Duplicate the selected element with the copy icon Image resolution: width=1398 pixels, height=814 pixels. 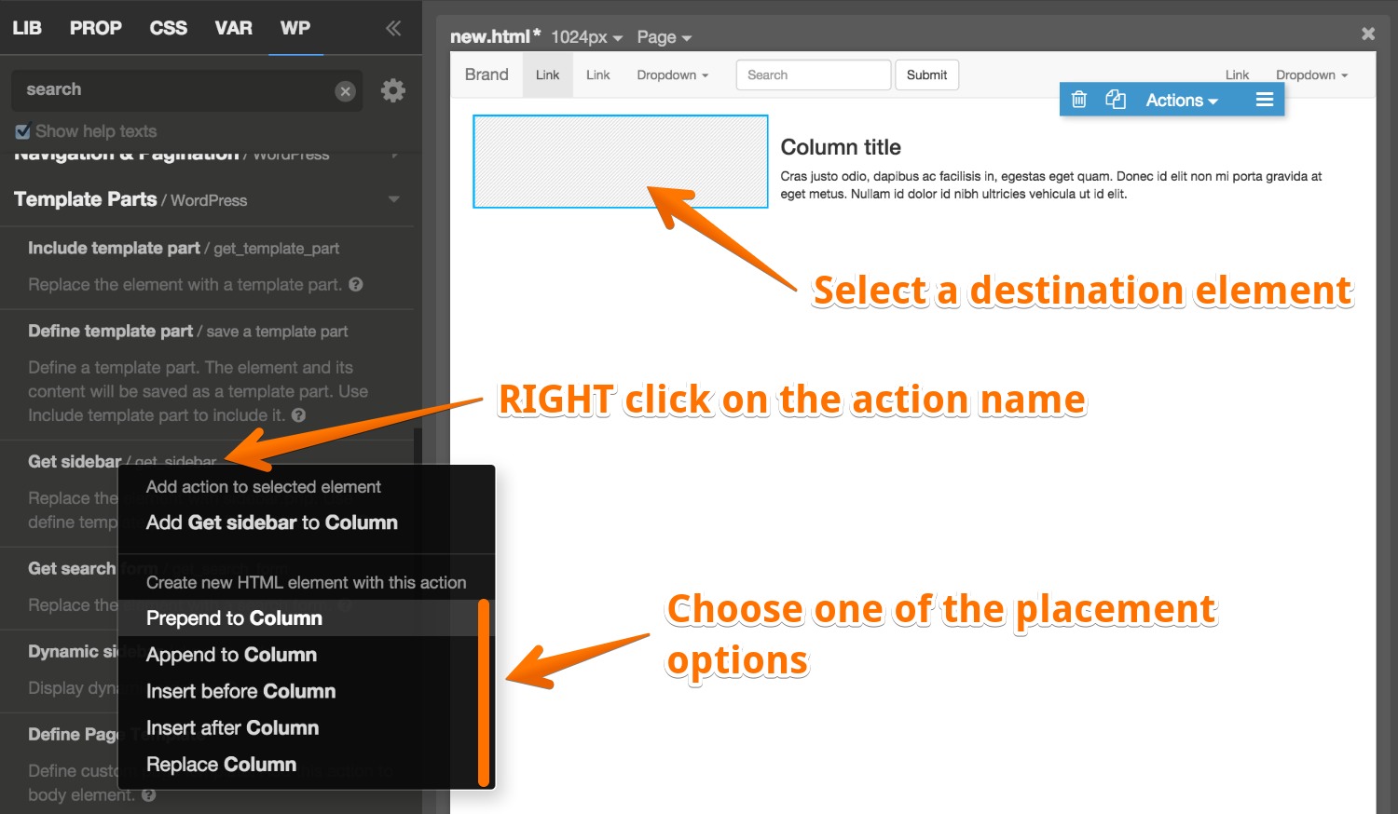1116,100
